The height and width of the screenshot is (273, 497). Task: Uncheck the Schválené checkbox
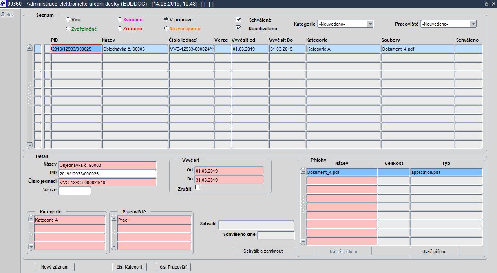click(239, 19)
